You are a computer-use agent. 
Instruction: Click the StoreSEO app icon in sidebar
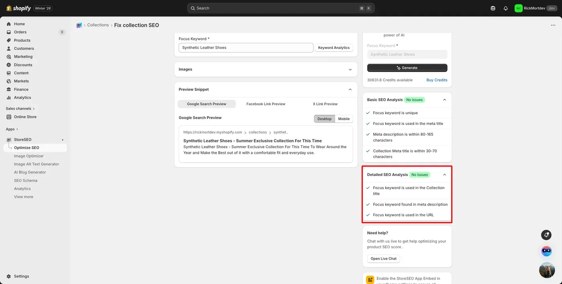coord(9,140)
